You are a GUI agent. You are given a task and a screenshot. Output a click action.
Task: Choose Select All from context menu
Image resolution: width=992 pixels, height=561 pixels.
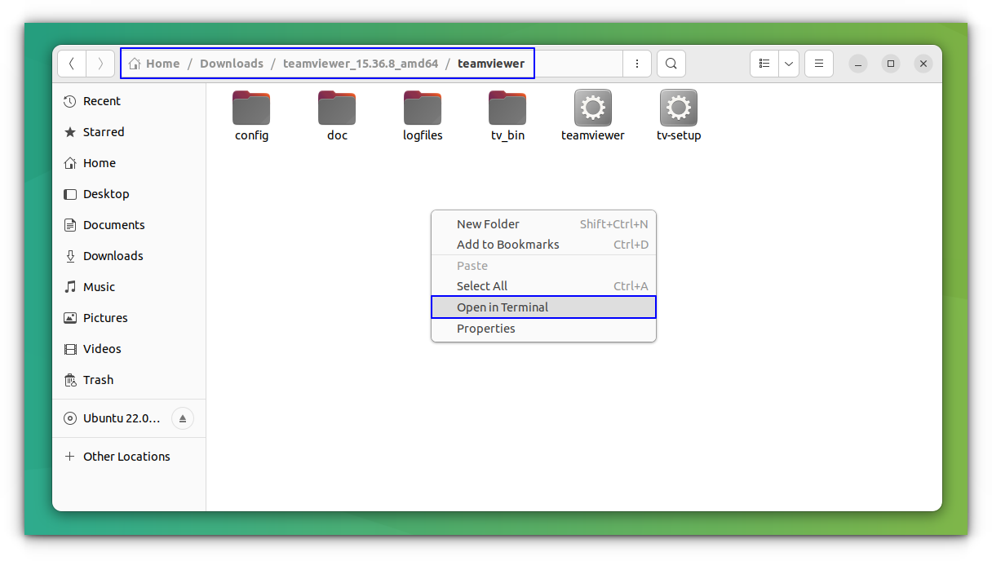click(x=543, y=286)
